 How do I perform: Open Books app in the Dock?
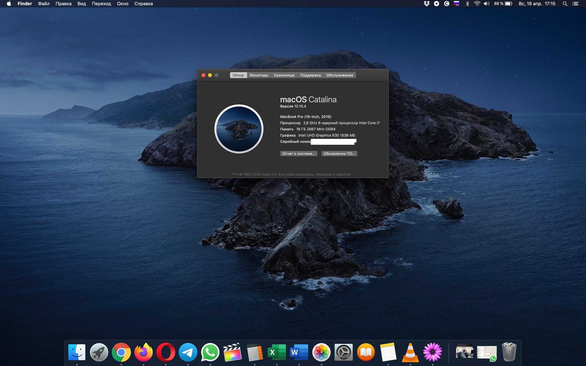[366, 352]
